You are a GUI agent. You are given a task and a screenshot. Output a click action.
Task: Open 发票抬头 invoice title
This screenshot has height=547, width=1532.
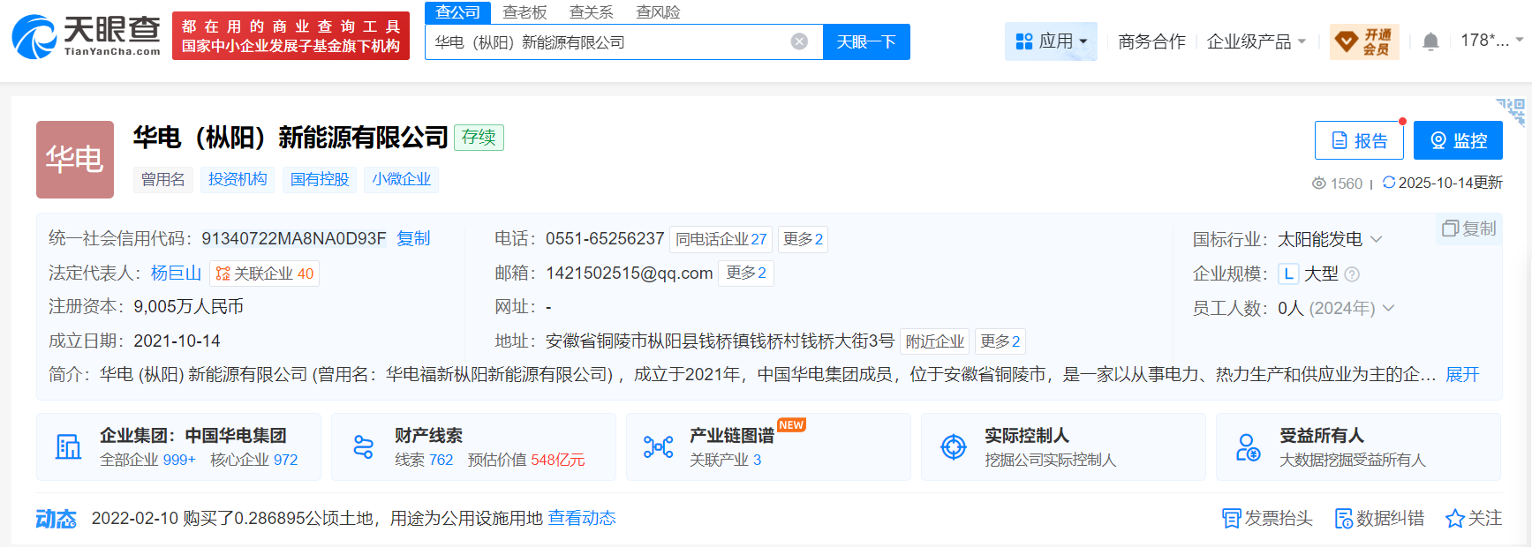pos(1267,518)
